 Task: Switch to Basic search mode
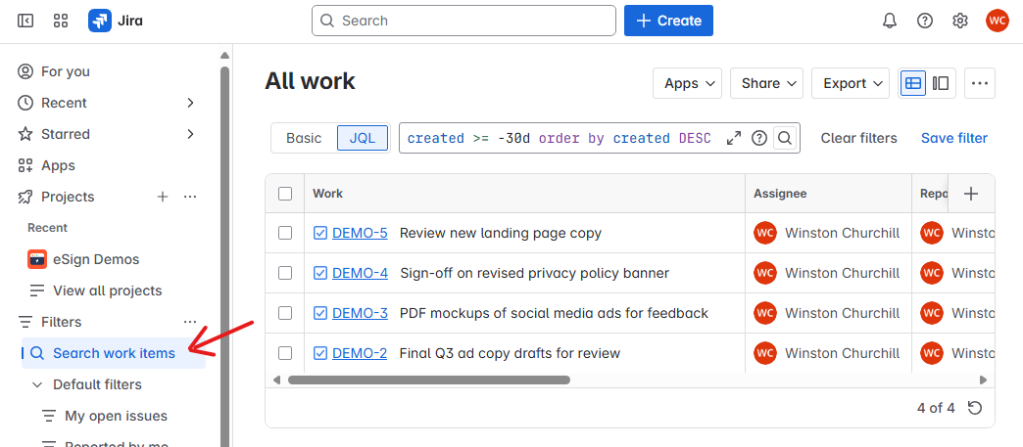(304, 138)
